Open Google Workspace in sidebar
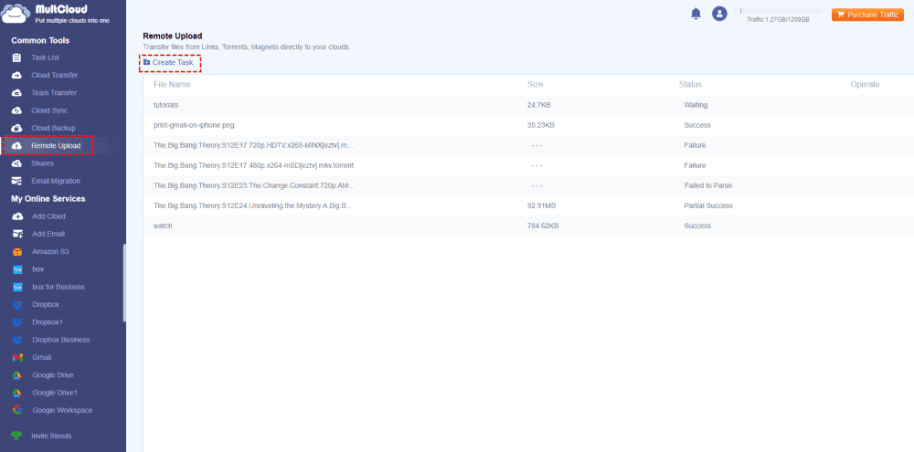The image size is (914, 452). [x=62, y=410]
